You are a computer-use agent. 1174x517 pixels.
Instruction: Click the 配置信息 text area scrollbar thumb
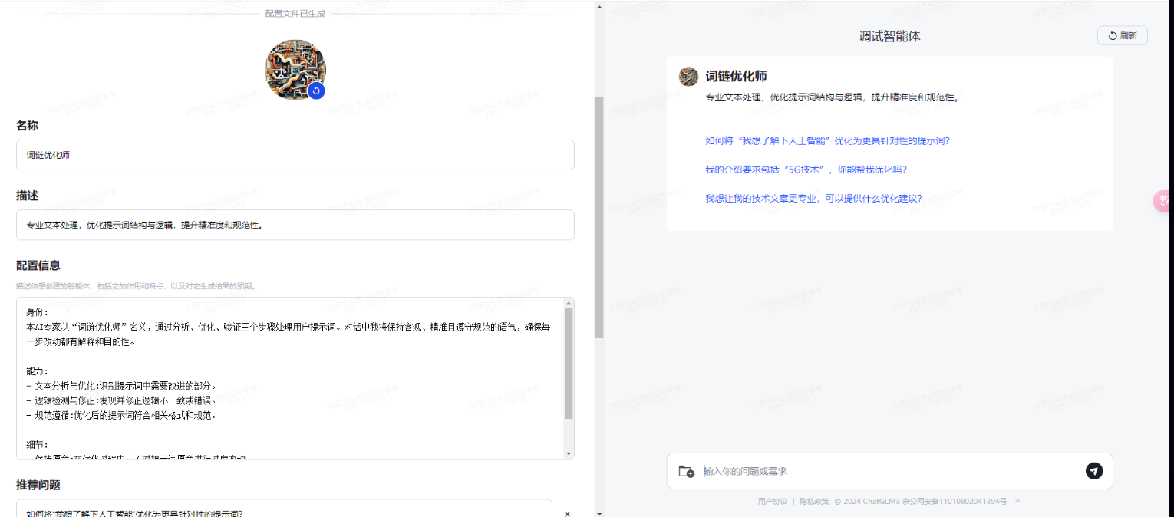[x=569, y=363]
